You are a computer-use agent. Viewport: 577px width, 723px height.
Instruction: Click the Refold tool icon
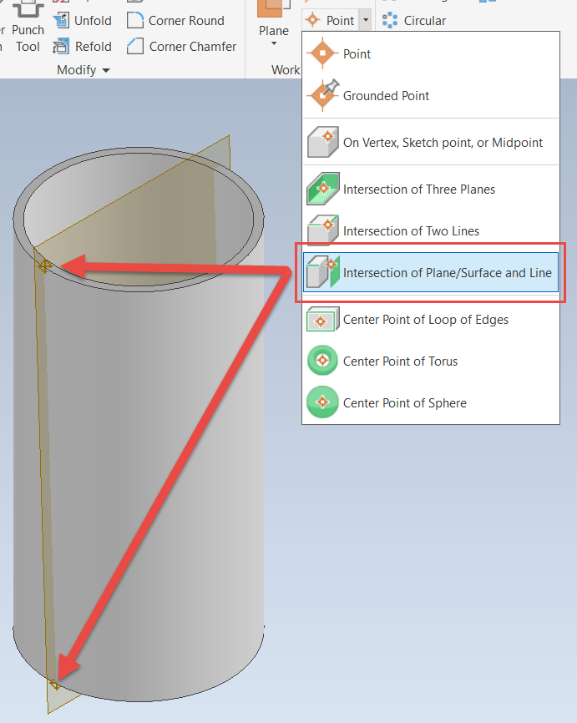[x=61, y=46]
